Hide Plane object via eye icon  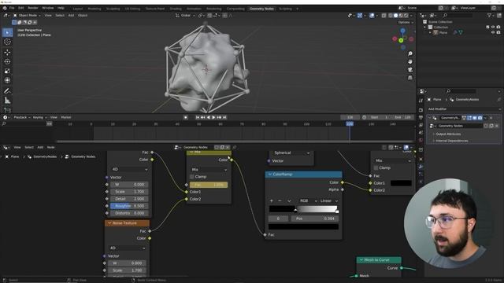[493, 32]
